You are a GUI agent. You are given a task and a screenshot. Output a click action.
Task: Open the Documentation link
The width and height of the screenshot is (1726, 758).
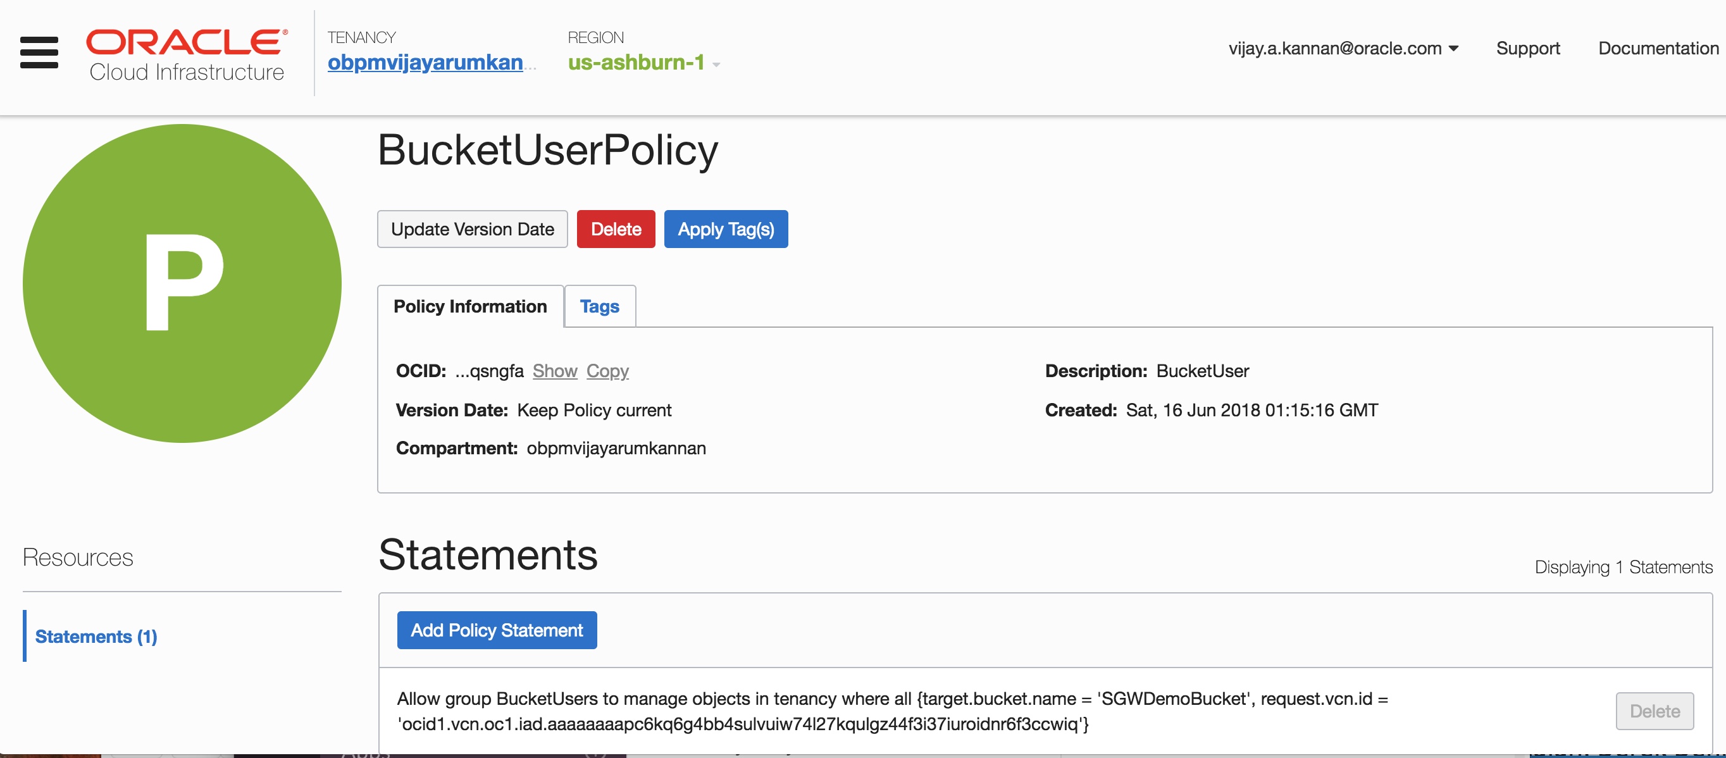coord(1658,48)
